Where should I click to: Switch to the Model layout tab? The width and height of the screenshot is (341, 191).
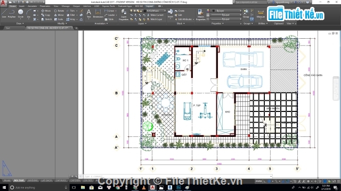pos(7,180)
